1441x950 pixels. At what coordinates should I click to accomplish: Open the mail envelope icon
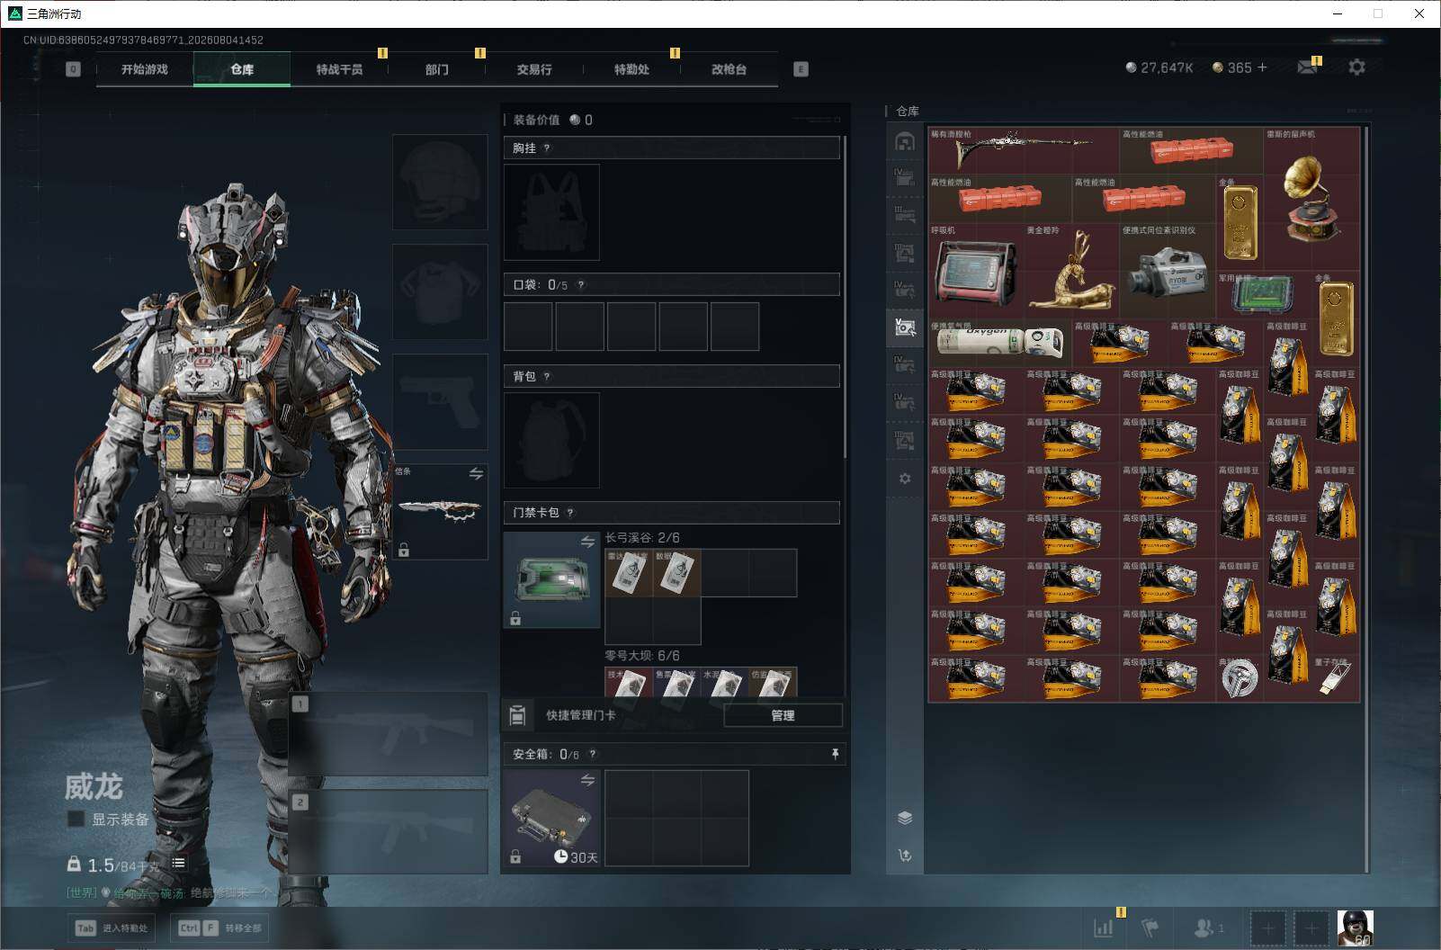1308,67
